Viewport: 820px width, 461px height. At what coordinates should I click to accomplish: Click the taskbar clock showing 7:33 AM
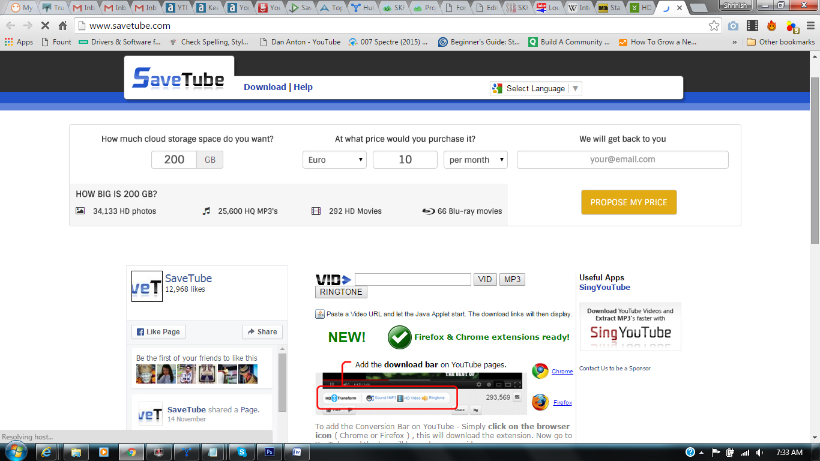pyautogui.click(x=789, y=453)
